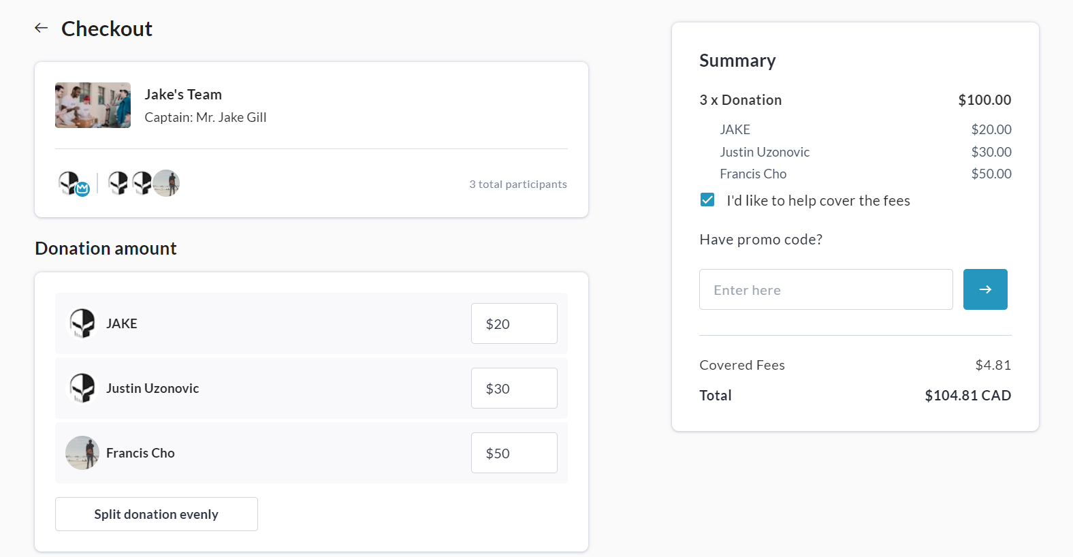The width and height of the screenshot is (1073, 557).
Task: Click Francis Cho's profile photo avatar
Action: click(x=82, y=453)
